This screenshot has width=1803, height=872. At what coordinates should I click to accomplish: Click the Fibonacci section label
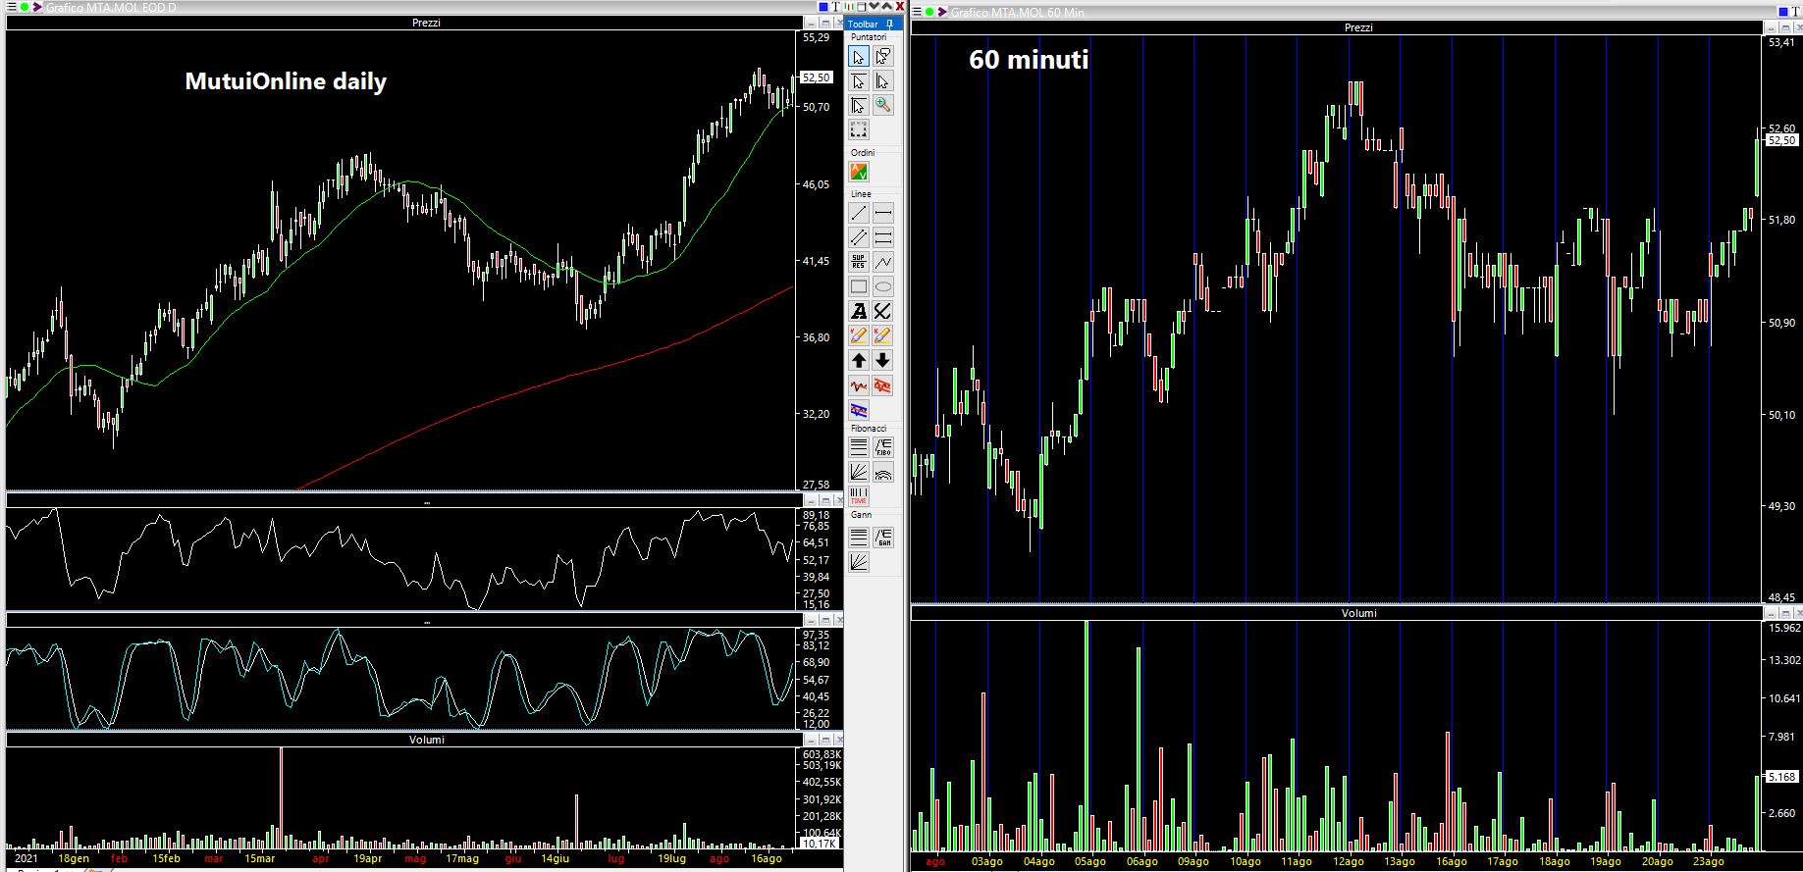869,429
